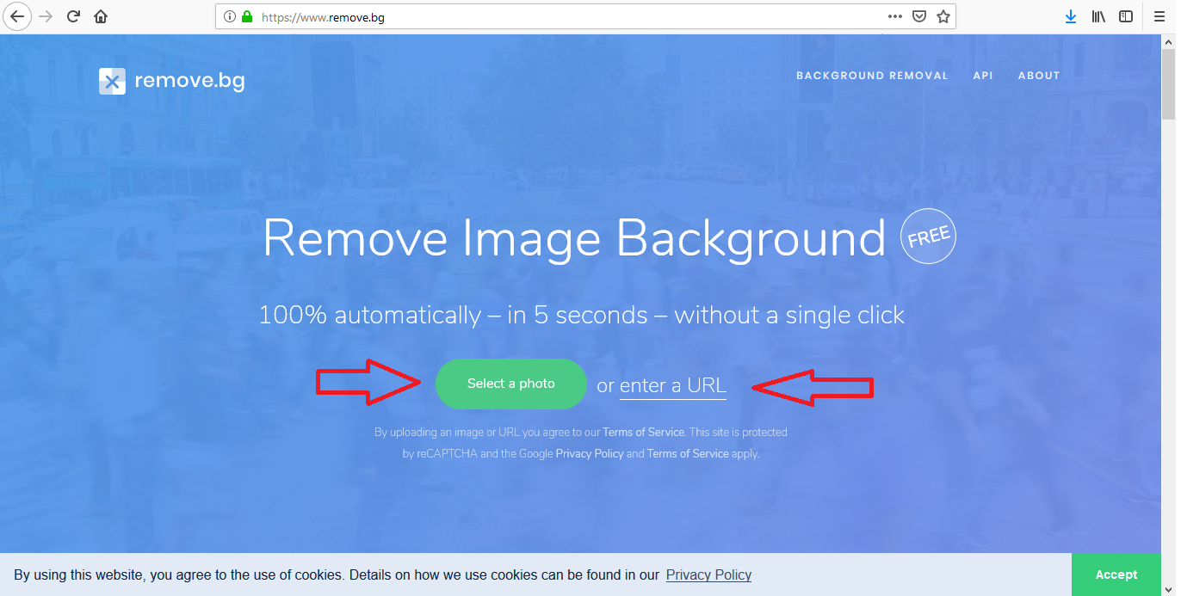Open the Google Terms of Service link
The image size is (1181, 596).
point(688,453)
